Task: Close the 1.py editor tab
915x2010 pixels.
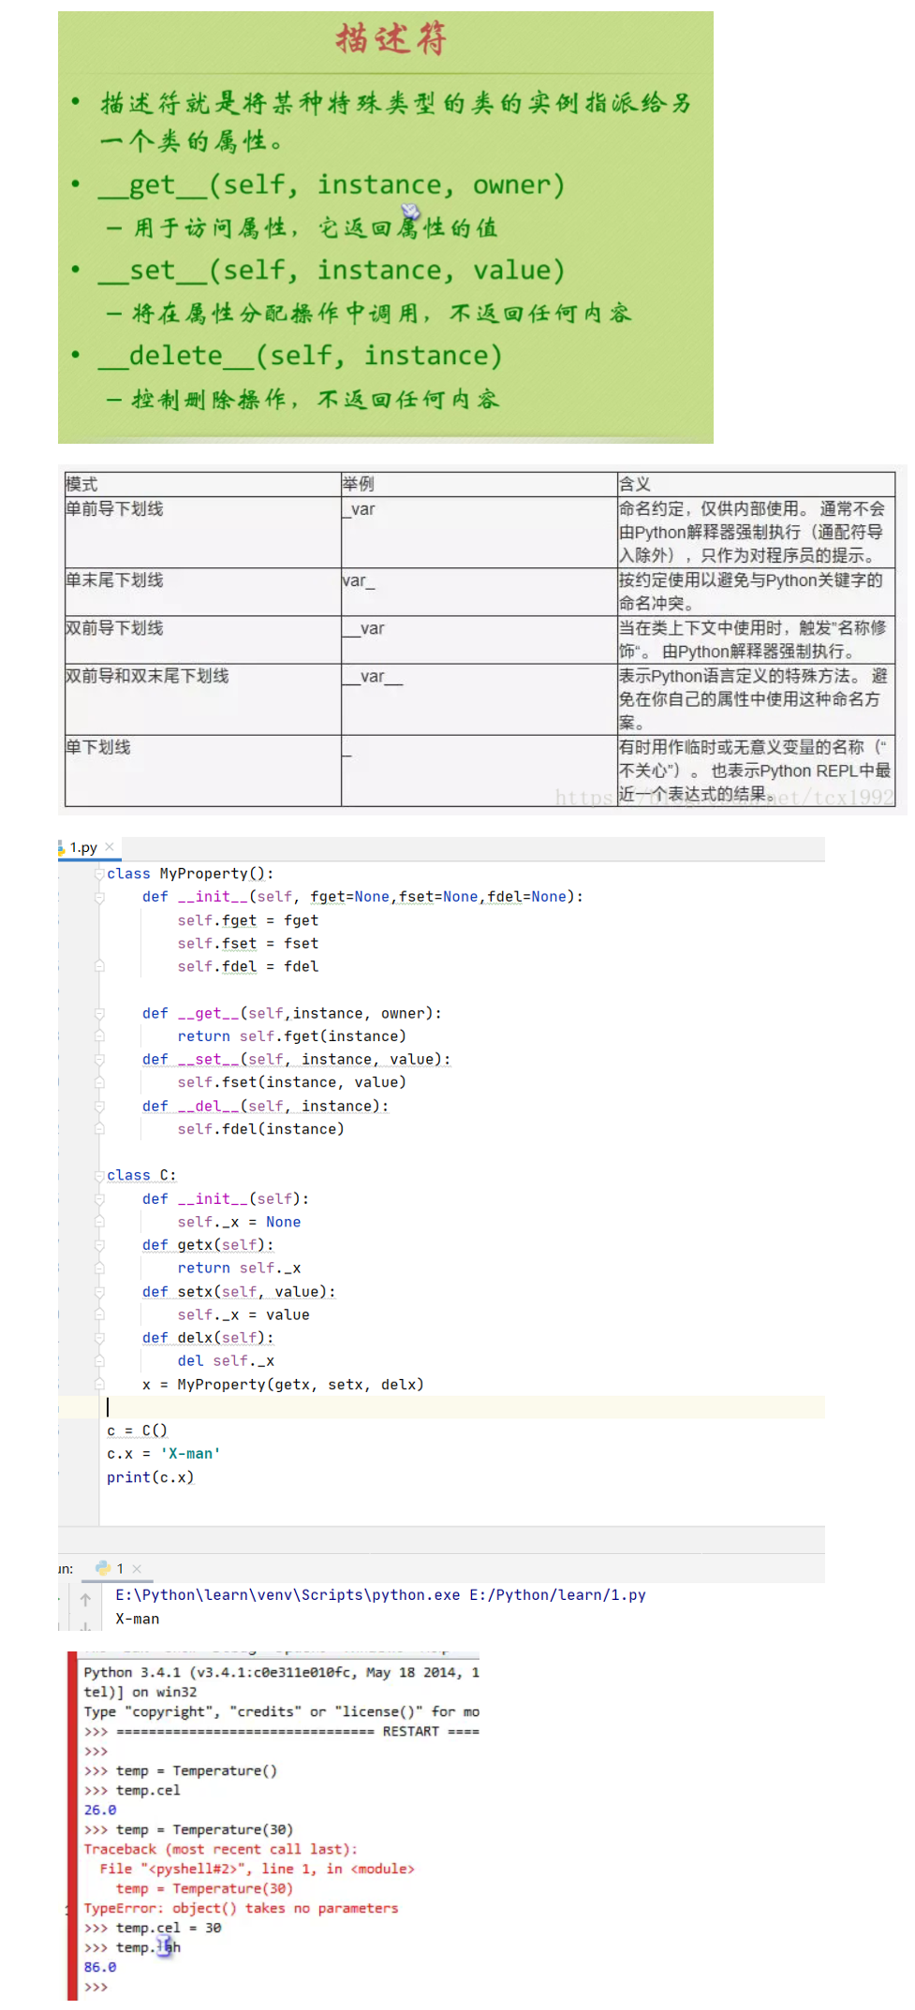Action: tap(110, 846)
